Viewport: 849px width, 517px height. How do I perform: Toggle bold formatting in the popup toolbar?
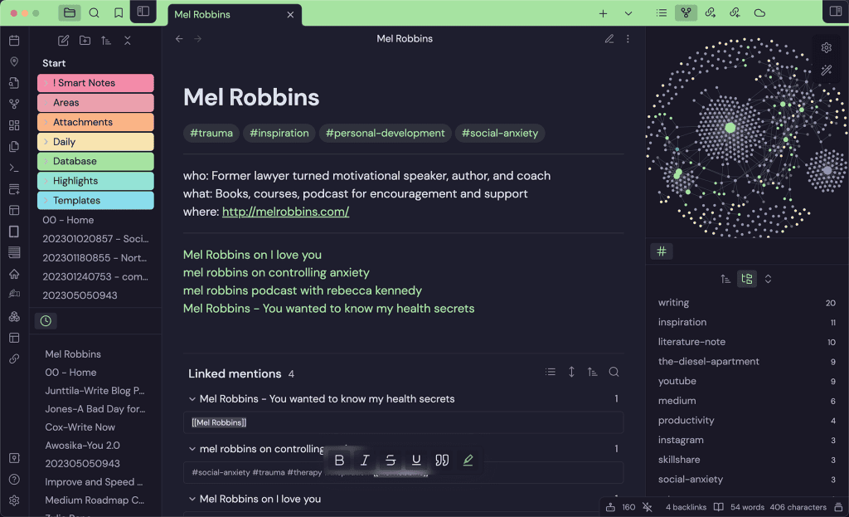pos(339,460)
